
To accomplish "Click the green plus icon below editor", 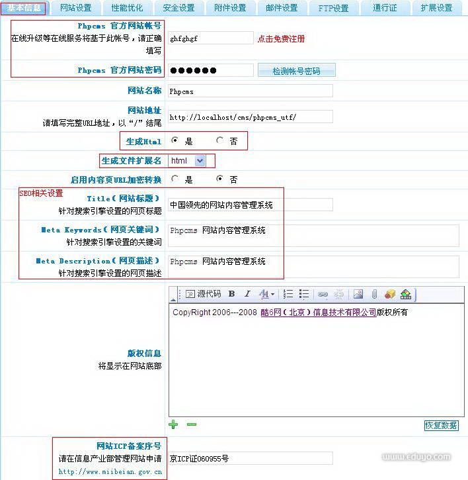I will click(173, 424).
